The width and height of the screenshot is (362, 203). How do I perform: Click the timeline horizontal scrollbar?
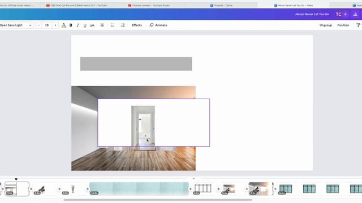click(x=158, y=200)
